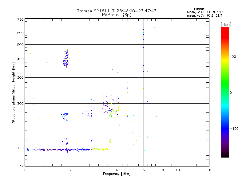Click the x-axis '8' tick label
The width and height of the screenshot is (246, 185).
tap(163, 170)
